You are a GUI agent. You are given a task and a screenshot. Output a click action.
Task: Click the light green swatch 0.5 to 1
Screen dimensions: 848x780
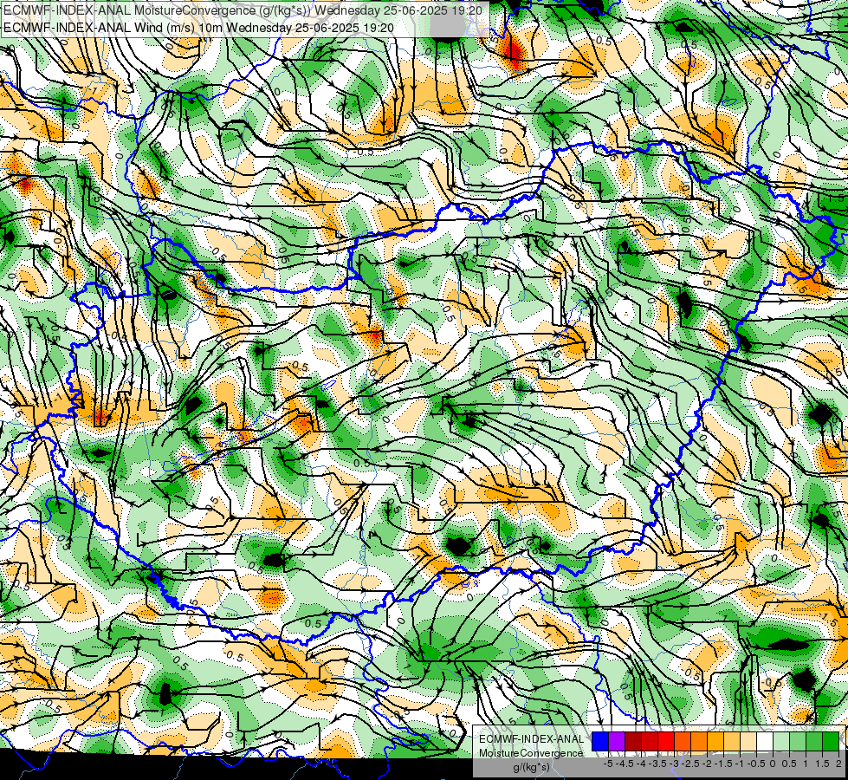pos(798,741)
